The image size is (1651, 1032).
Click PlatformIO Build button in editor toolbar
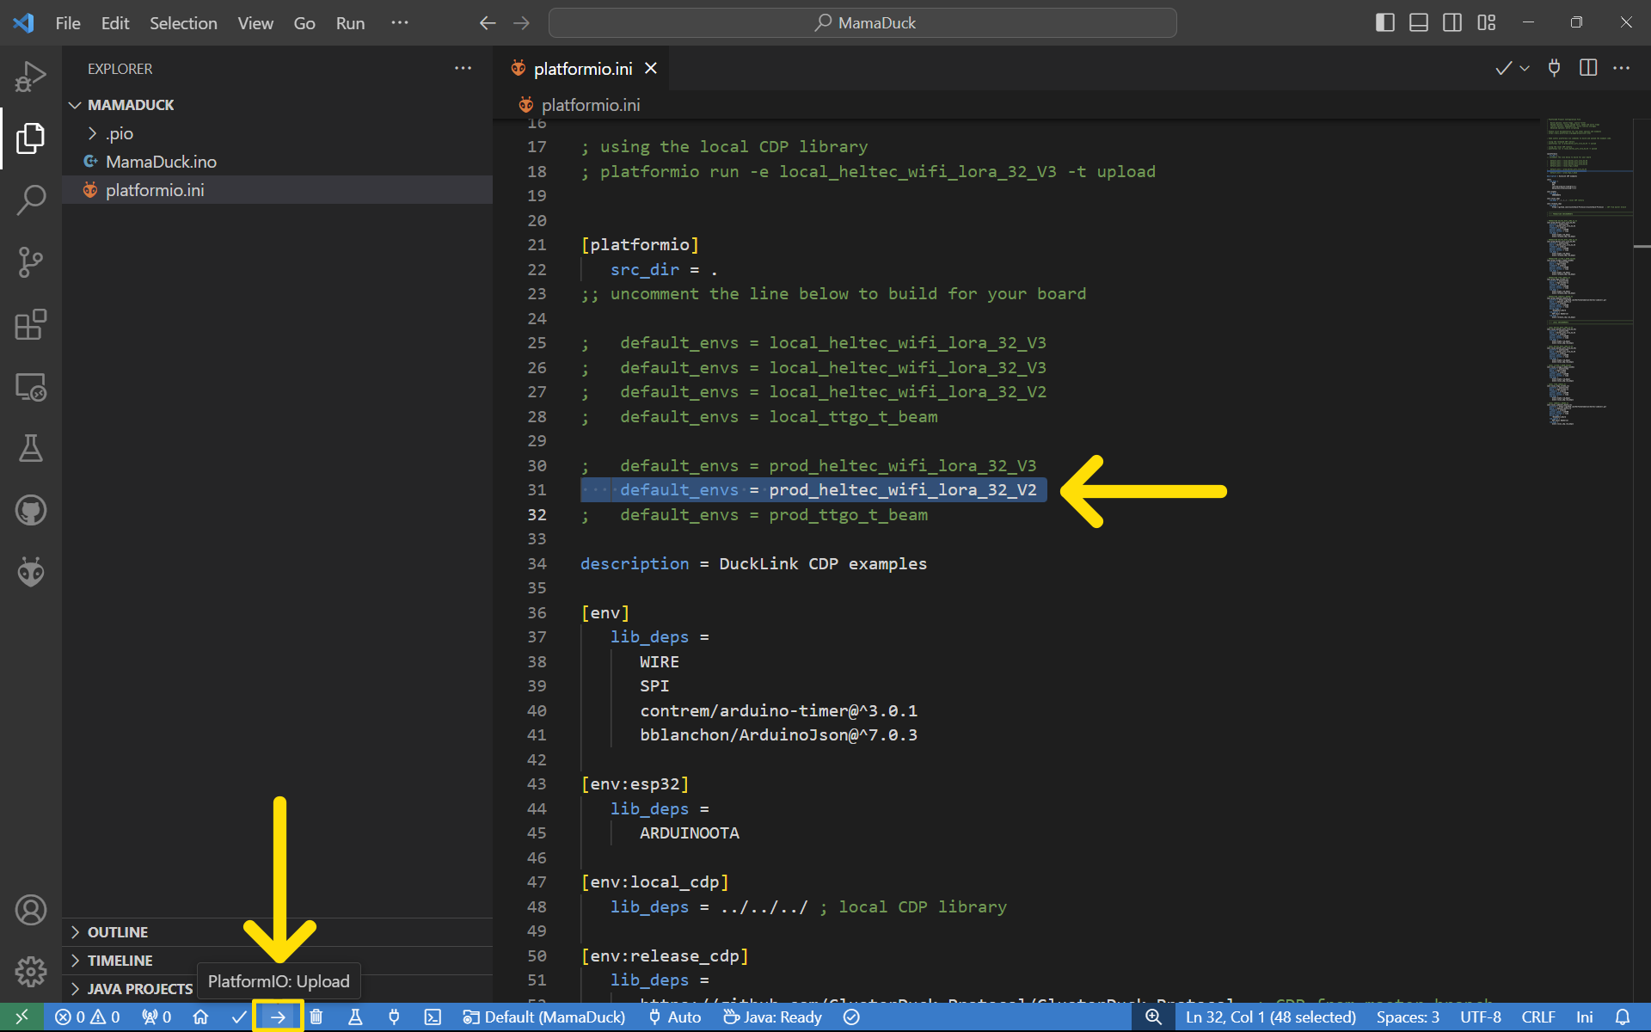[x=1503, y=68]
